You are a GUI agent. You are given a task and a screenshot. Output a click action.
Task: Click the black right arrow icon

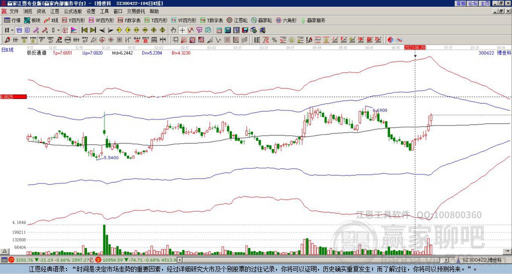110,30
